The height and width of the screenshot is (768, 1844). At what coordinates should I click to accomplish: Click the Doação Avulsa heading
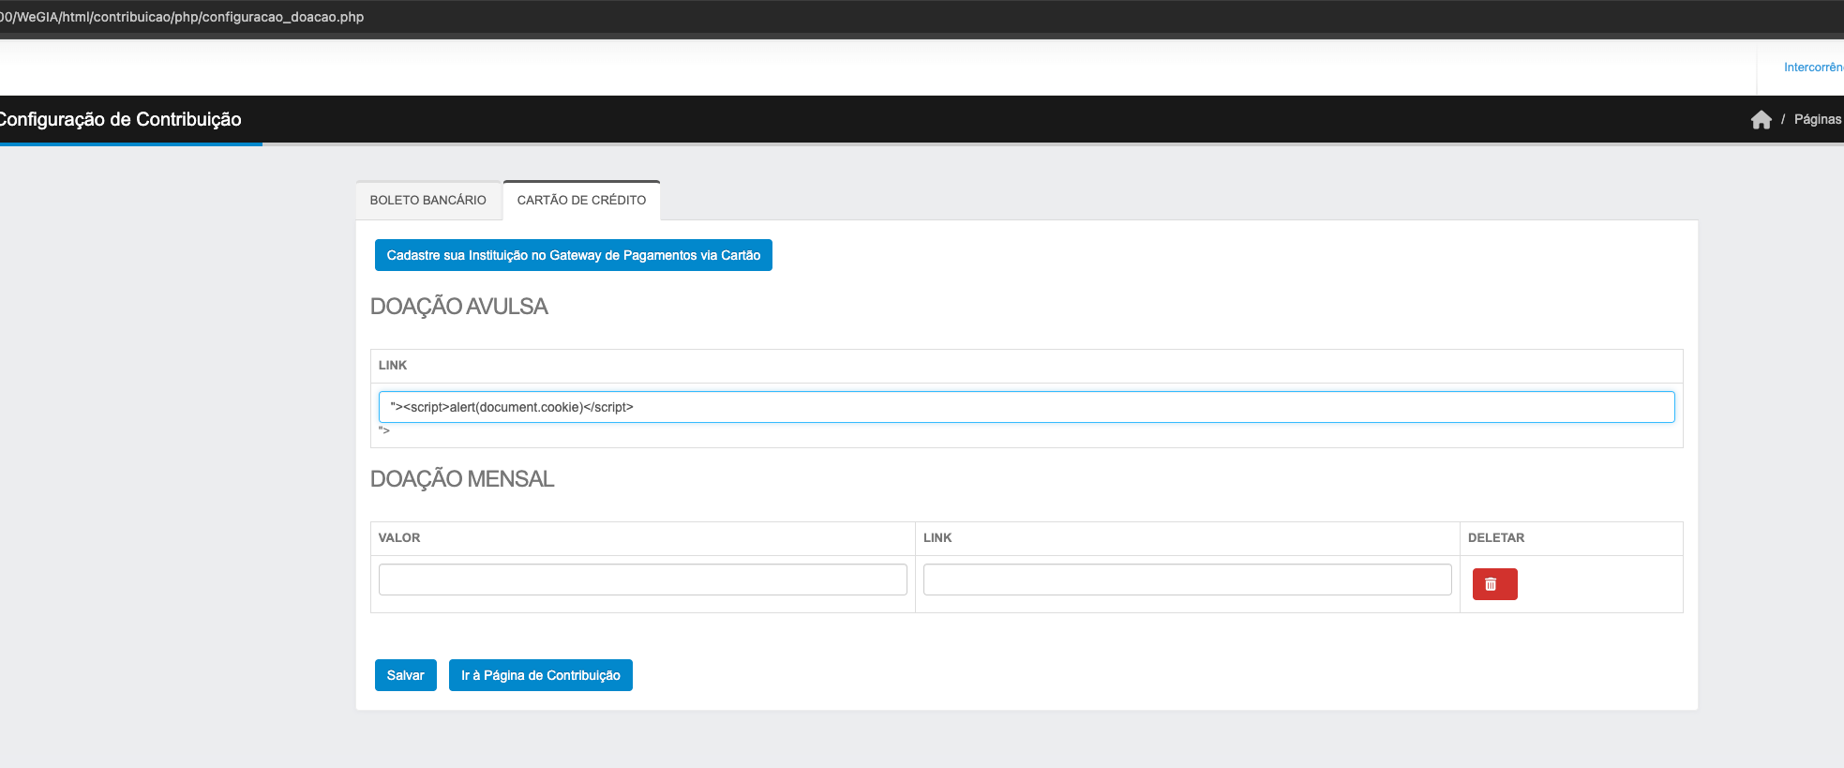pos(458,307)
